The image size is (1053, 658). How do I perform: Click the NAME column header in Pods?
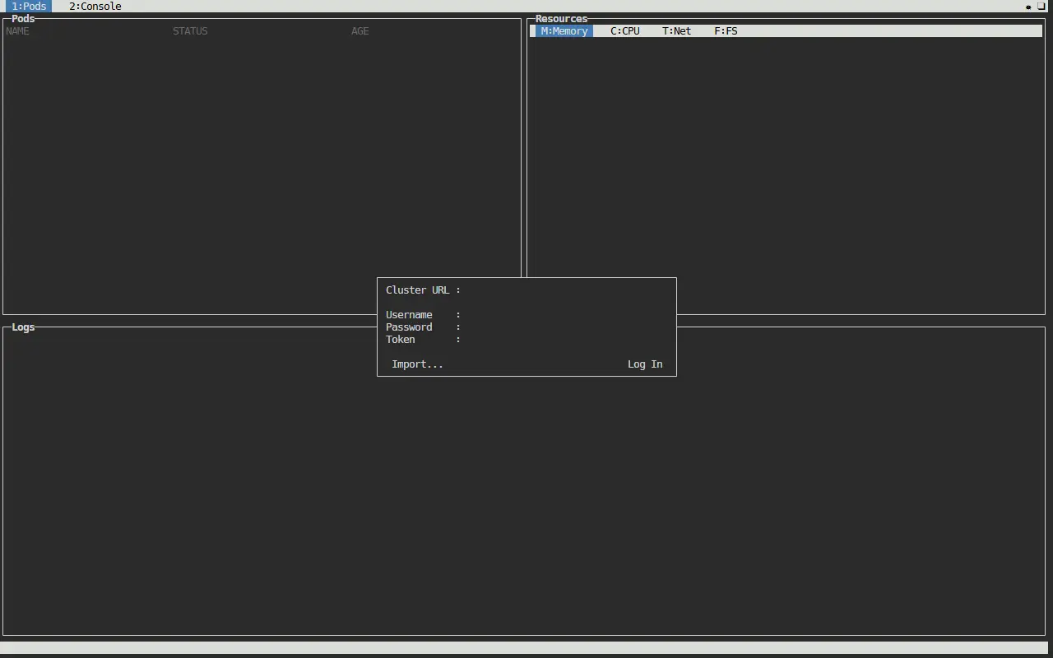coord(17,31)
